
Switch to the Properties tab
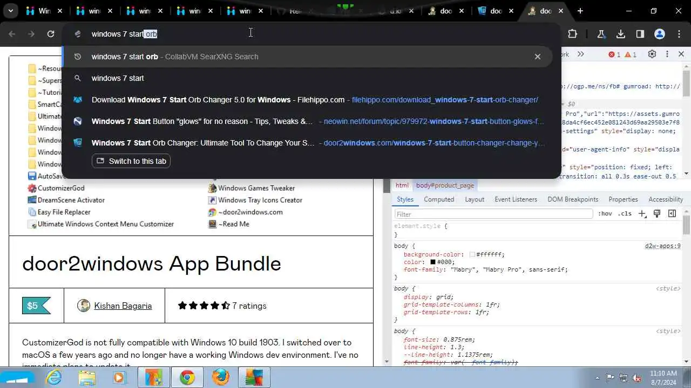(x=623, y=199)
